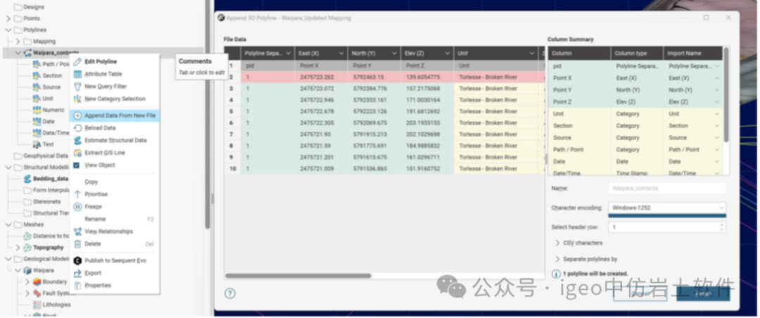Open the East (X) column header dropdown

tap(341, 53)
